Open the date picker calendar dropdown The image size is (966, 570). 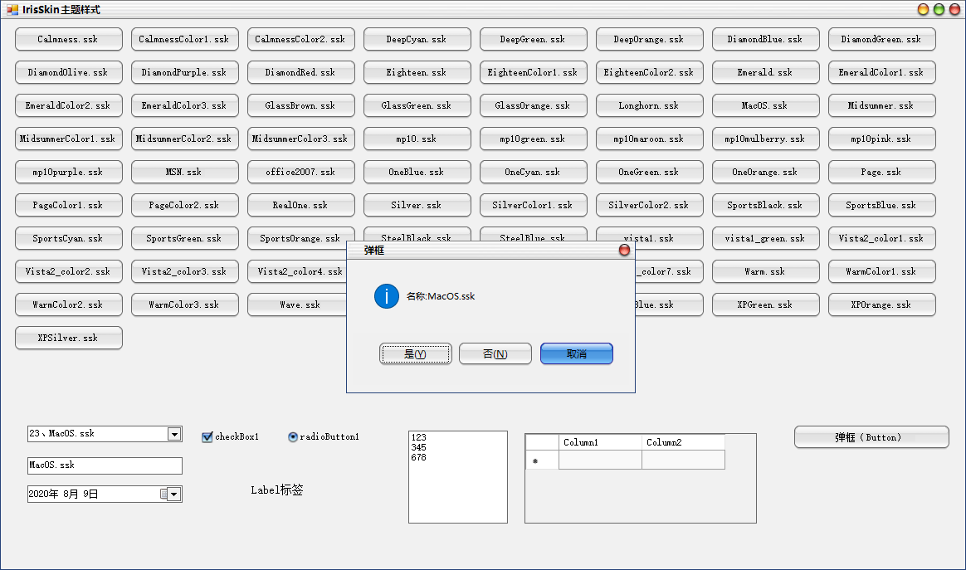173,494
